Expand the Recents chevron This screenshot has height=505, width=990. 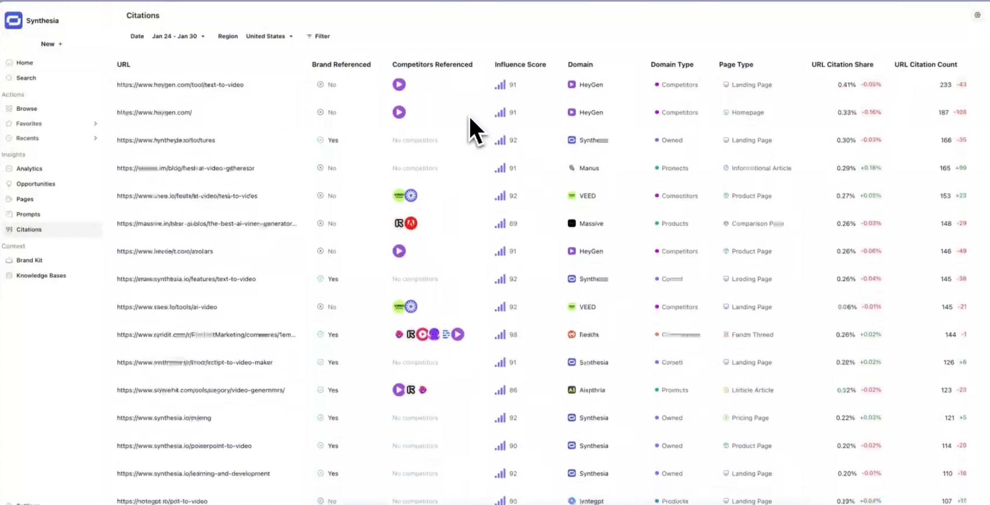click(95, 138)
